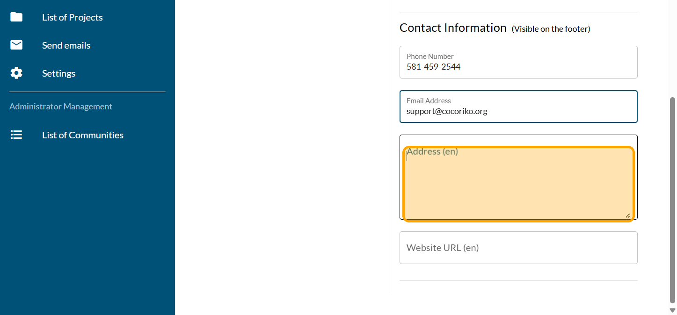677x315 pixels.
Task: Click the "Visible on the footer" note
Action: [x=551, y=29]
